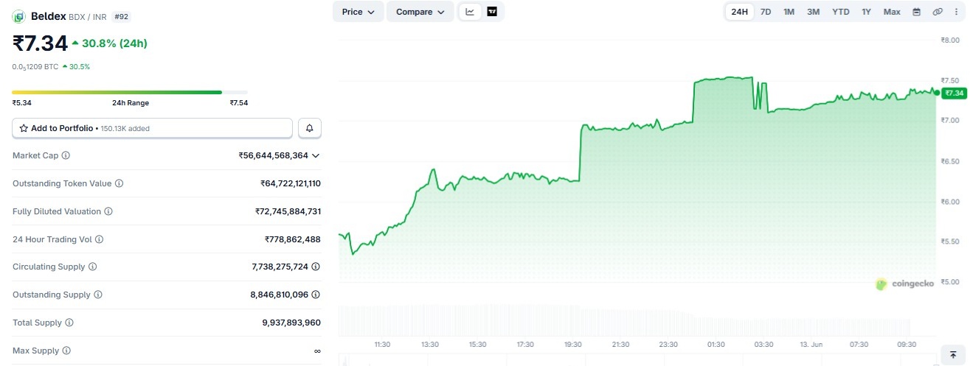Click the ₹7.34 current price label on chart

pyautogui.click(x=954, y=93)
